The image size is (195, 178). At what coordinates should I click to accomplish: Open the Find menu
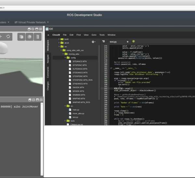pyautogui.click(x=78, y=35)
